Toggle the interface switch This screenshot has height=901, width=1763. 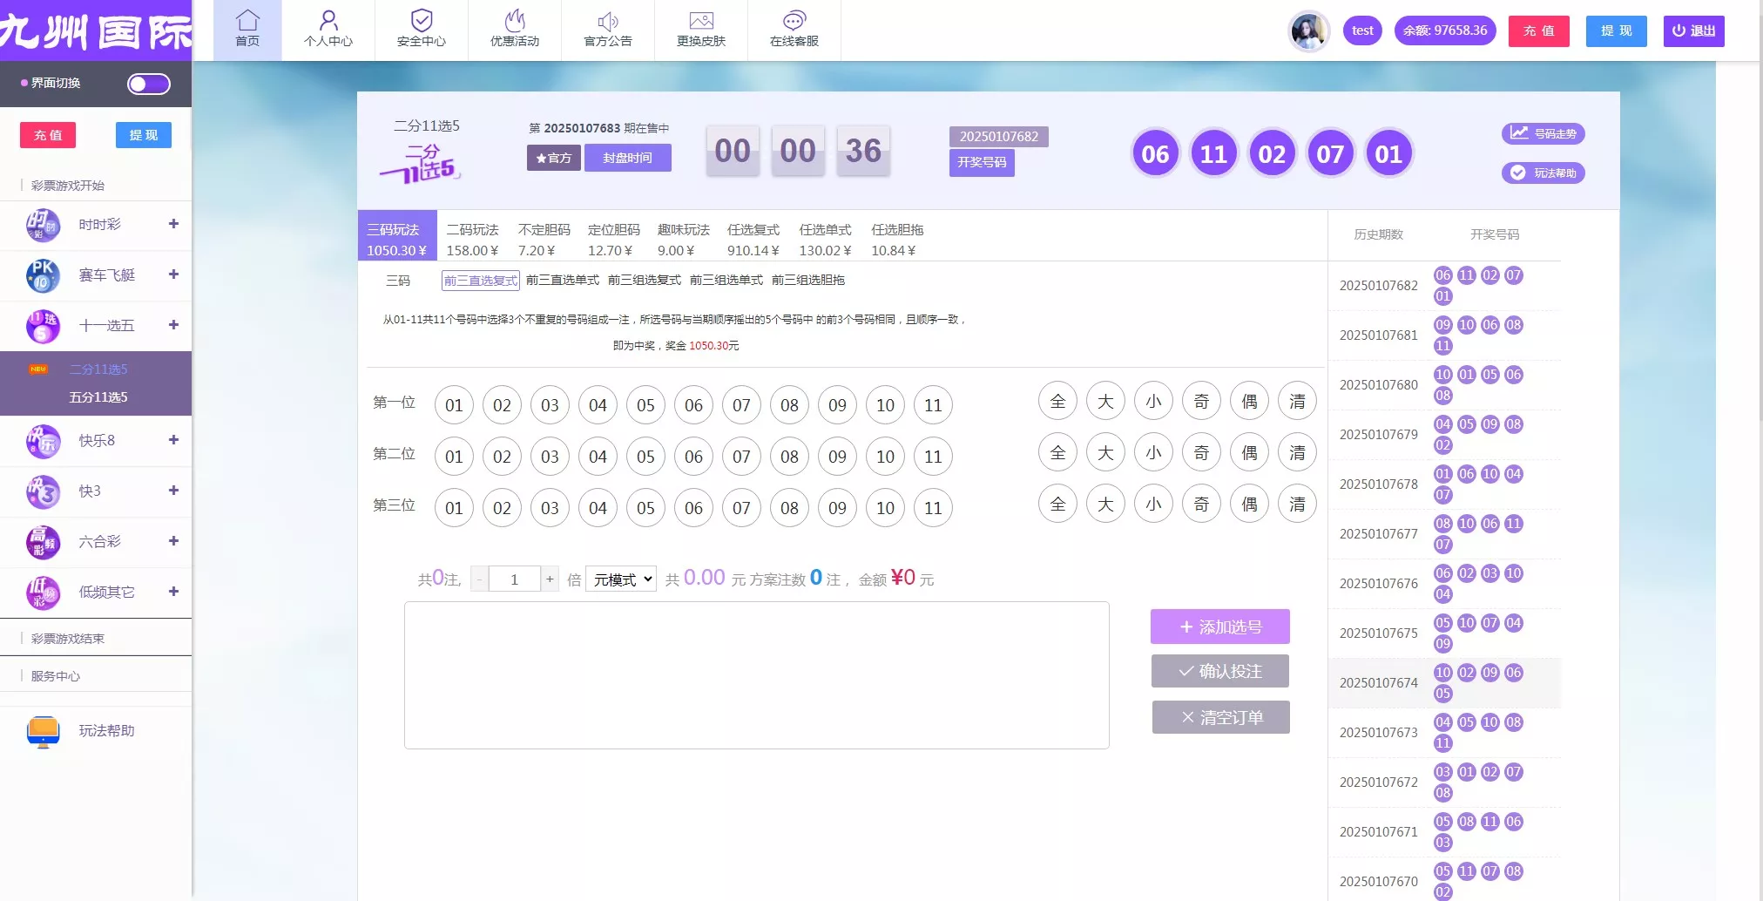149,84
